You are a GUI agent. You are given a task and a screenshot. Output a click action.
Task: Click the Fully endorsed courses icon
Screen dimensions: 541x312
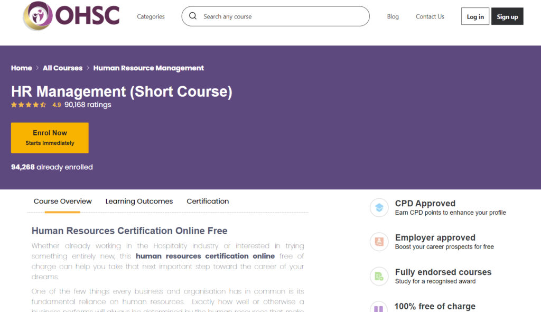point(379,277)
